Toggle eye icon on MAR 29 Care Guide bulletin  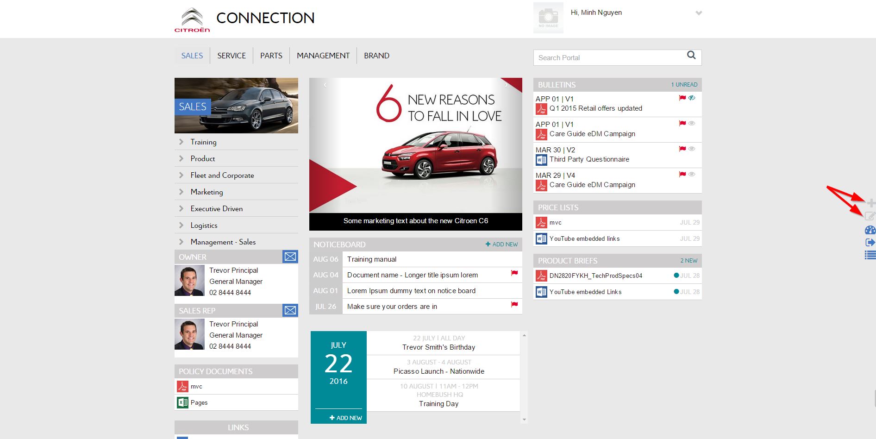click(x=692, y=175)
